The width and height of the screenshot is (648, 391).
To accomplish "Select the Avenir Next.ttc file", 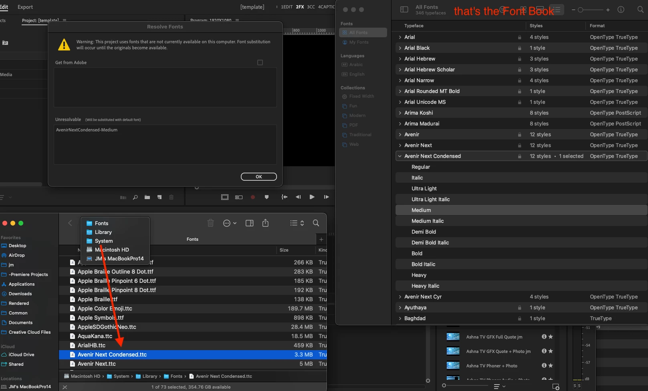I will [x=193, y=364].
